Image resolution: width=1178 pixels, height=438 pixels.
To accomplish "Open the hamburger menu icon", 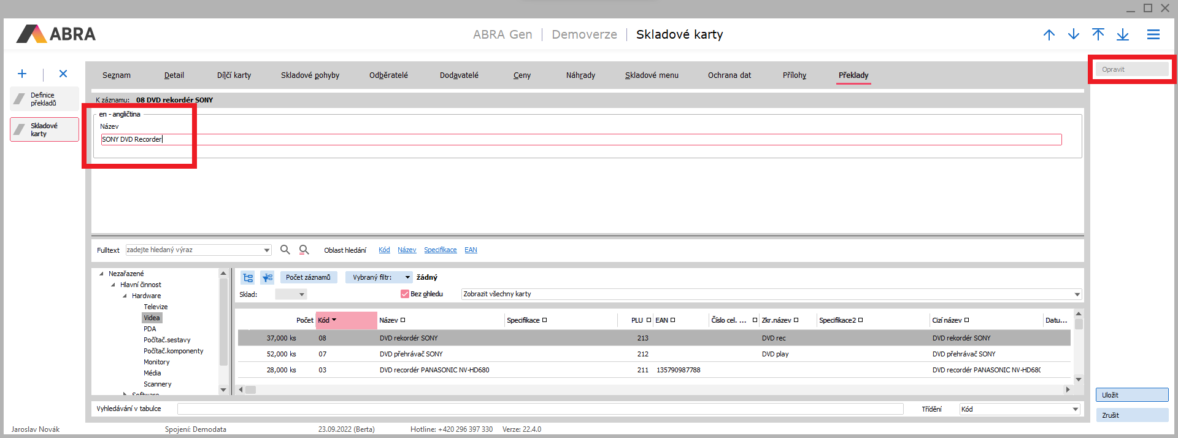I will coord(1153,34).
